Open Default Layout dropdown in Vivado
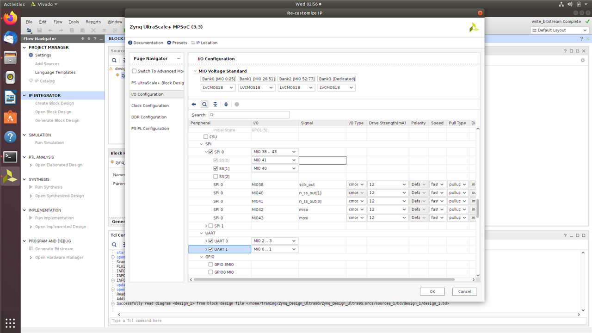 [x=560, y=30]
